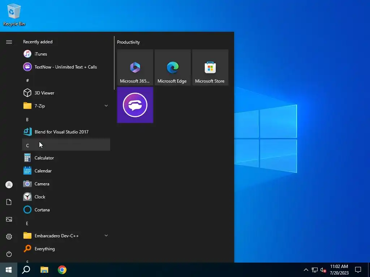
Task: Start Cortana from the app list
Action: click(x=66, y=210)
